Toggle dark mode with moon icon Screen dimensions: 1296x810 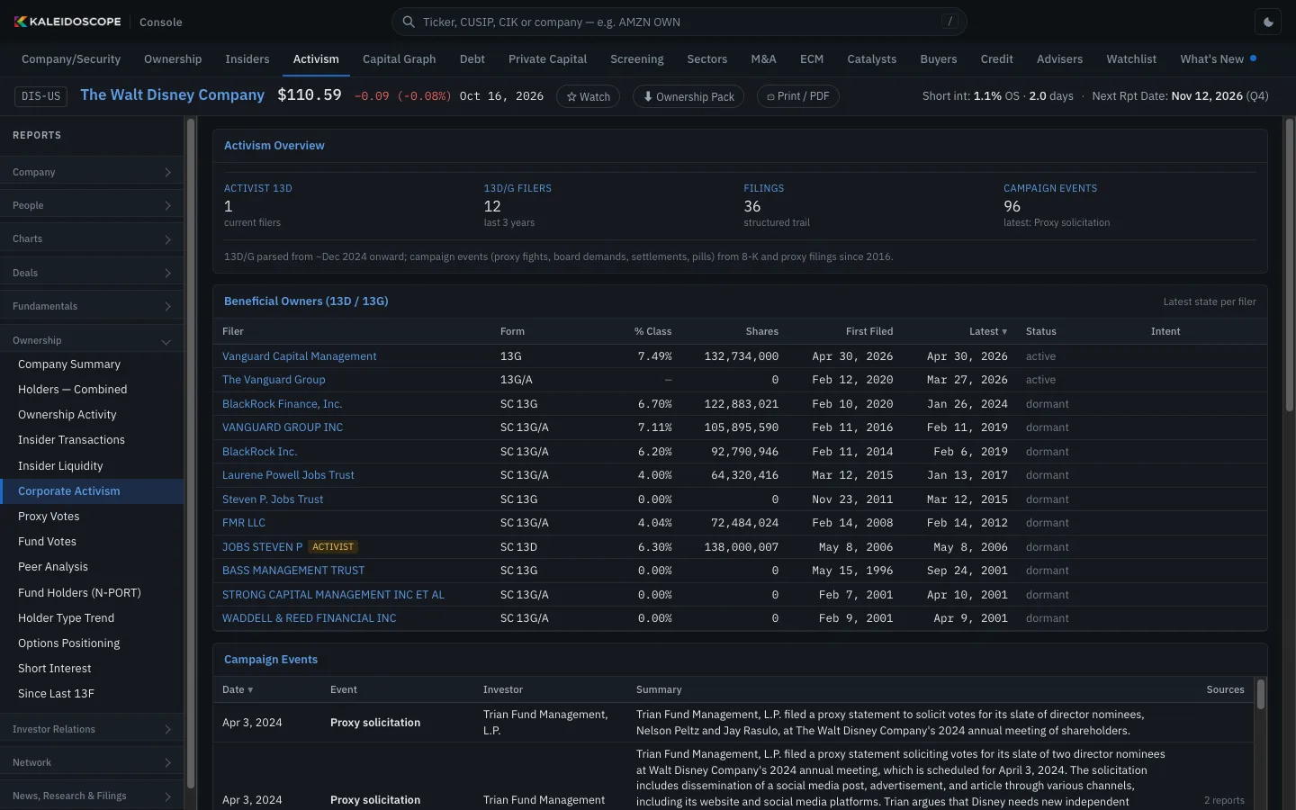tap(1269, 22)
